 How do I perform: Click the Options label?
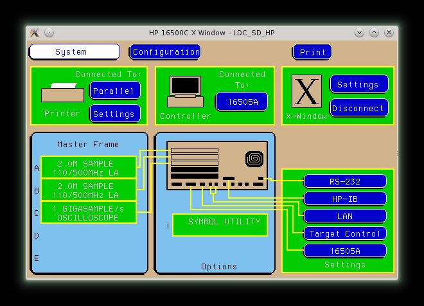pyautogui.click(x=219, y=267)
